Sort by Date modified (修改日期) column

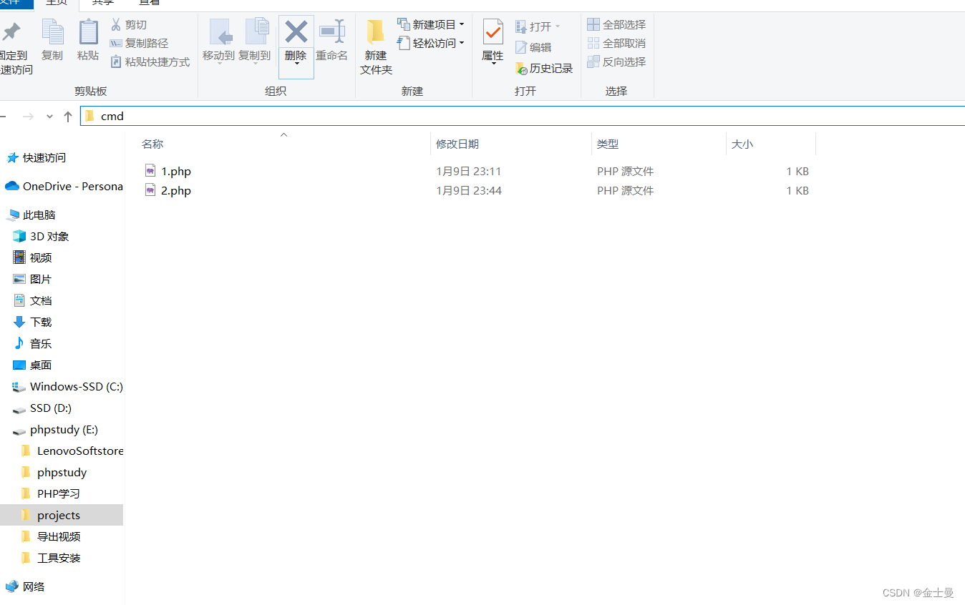pos(457,144)
